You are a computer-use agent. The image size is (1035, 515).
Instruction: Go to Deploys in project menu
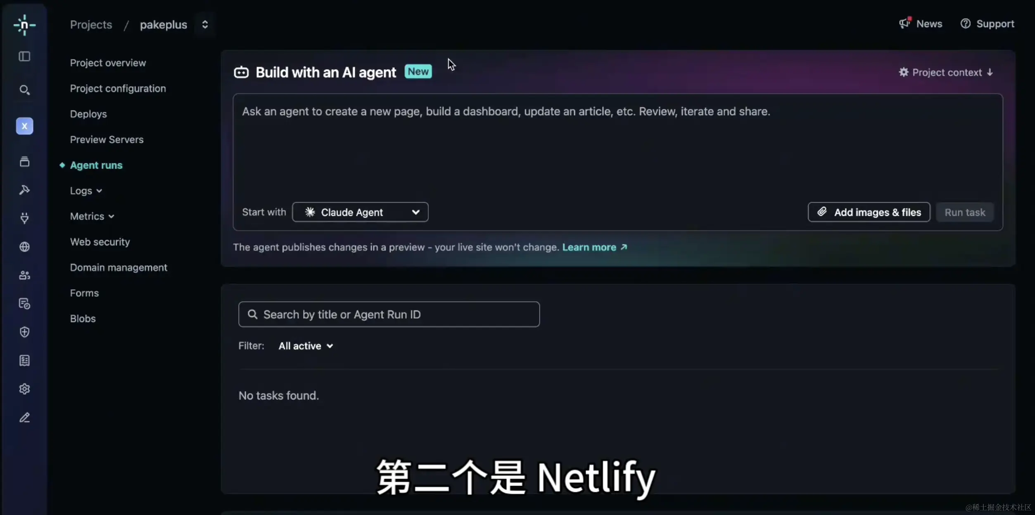point(88,114)
